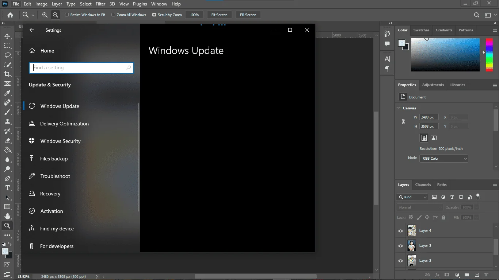This screenshot has width=499, height=280.
Task: Open the Layers panel options menu
Action: point(495,185)
